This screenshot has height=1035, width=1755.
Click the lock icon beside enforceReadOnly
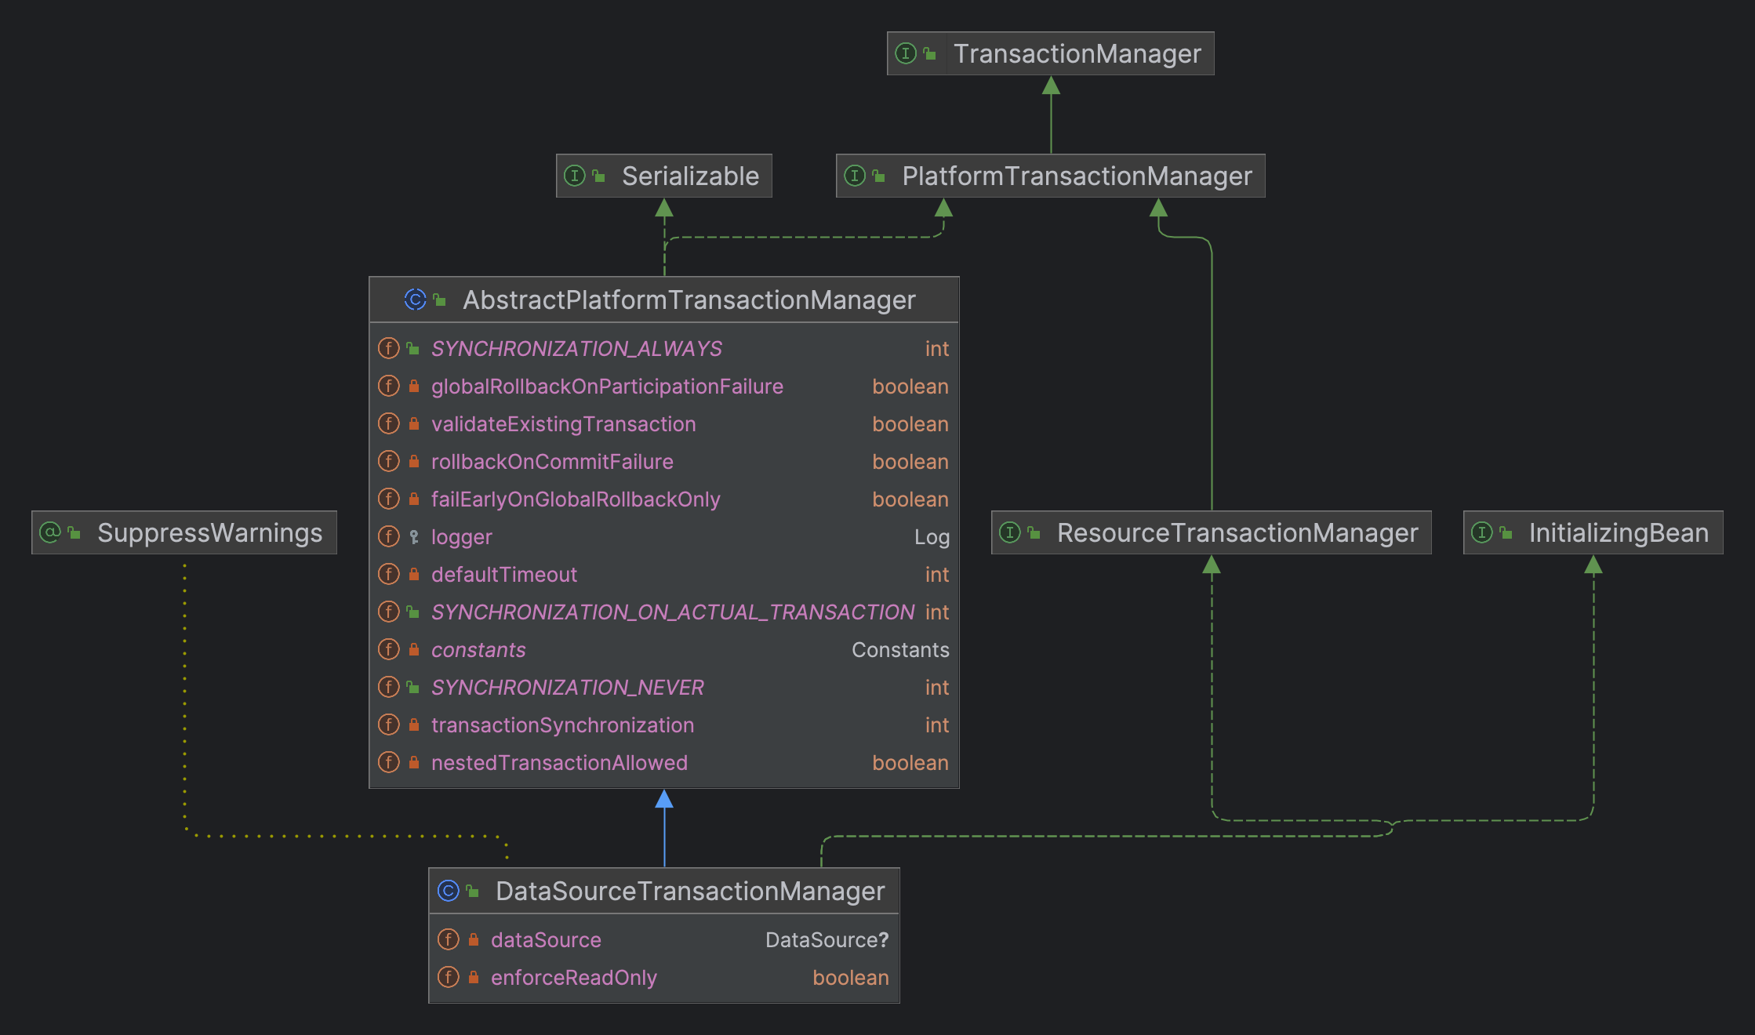[474, 977]
